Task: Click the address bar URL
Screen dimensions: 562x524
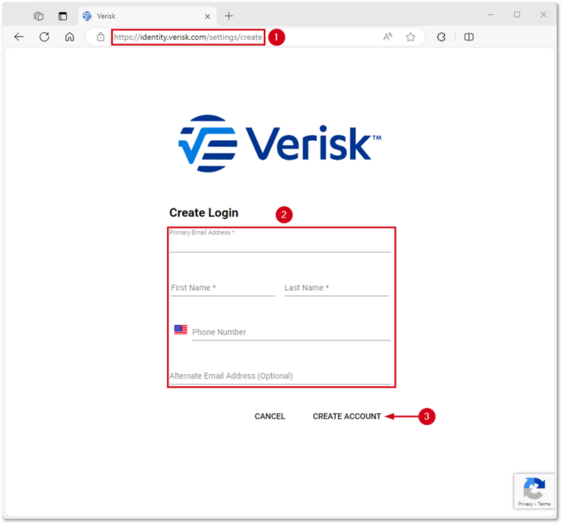Action: click(x=188, y=37)
